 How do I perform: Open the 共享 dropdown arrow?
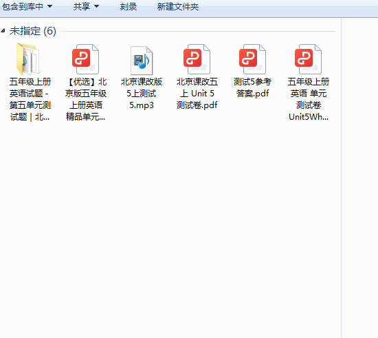96,6
